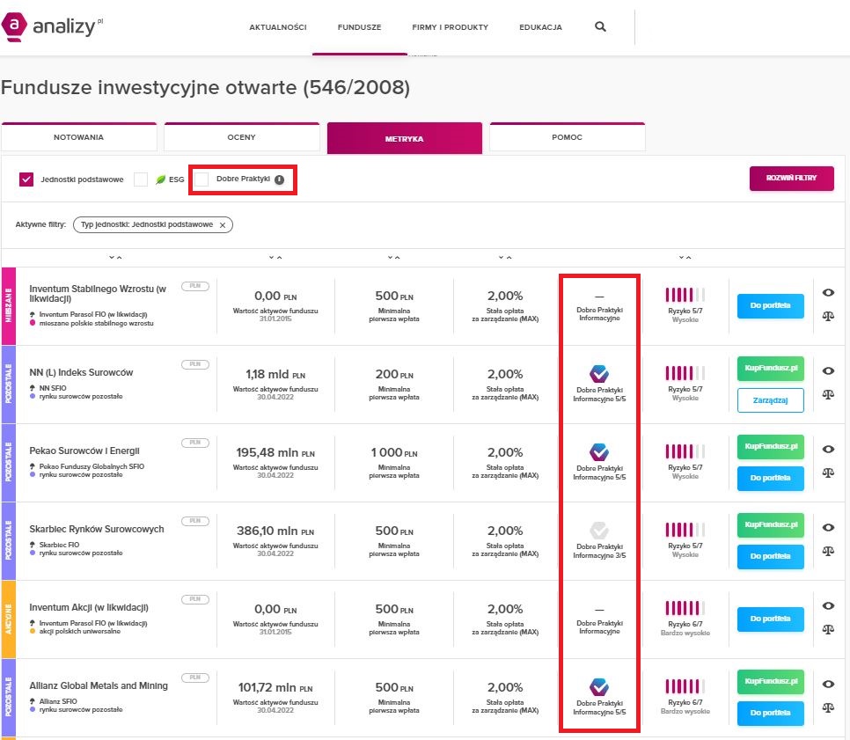Open the Allianz Global Metals and Mining fund link
850x740 pixels.
pyautogui.click(x=99, y=685)
